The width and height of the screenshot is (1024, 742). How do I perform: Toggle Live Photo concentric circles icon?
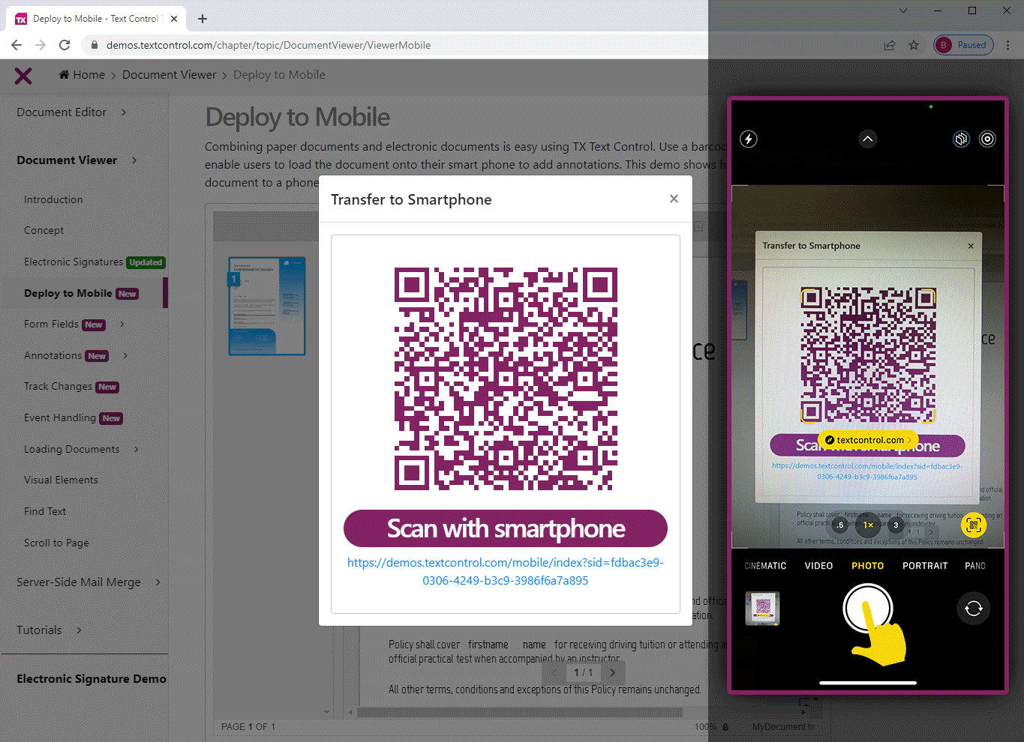(x=987, y=139)
